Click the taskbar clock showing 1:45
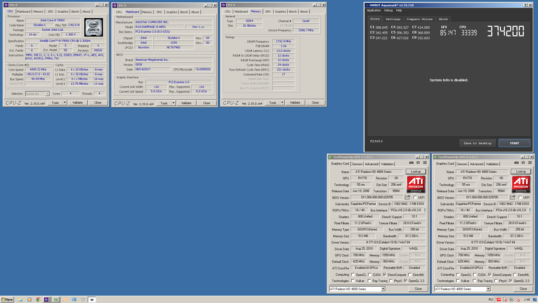The width and height of the screenshot is (538, 303). coord(527,300)
